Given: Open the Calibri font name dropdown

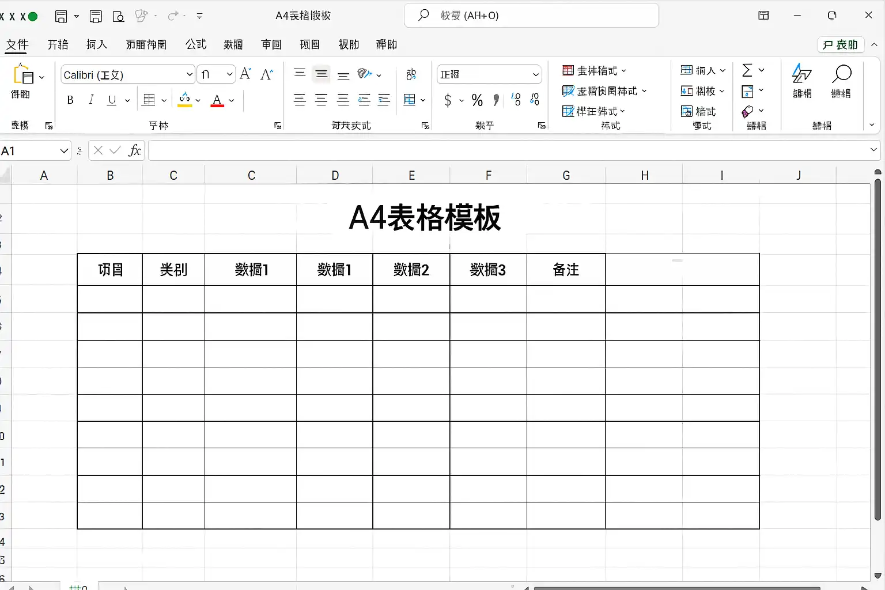Looking at the screenshot, I should pos(190,74).
